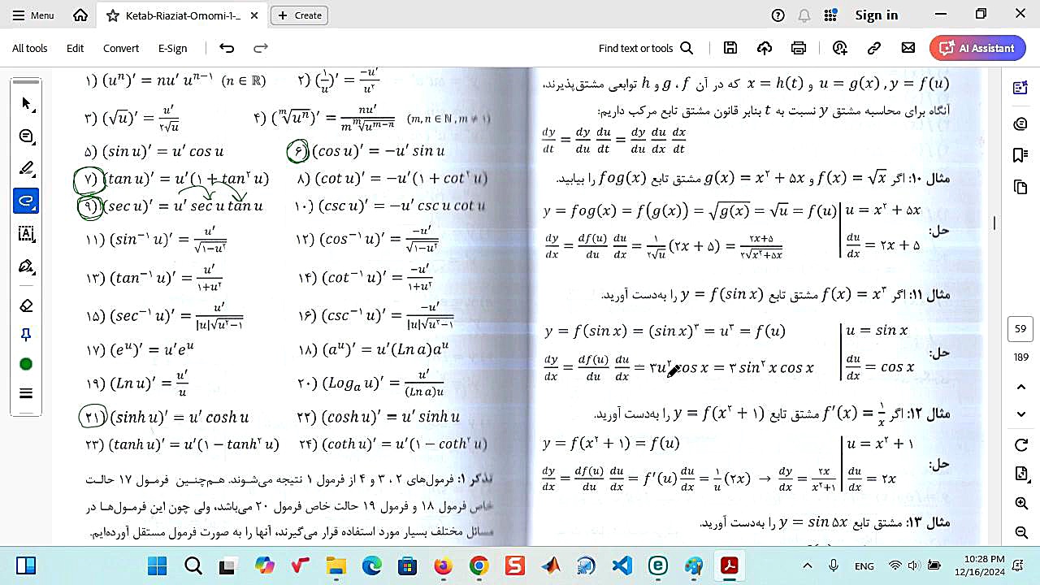Viewport: 1040px width, 585px height.
Task: Copy a link to the file
Action: pos(874,48)
